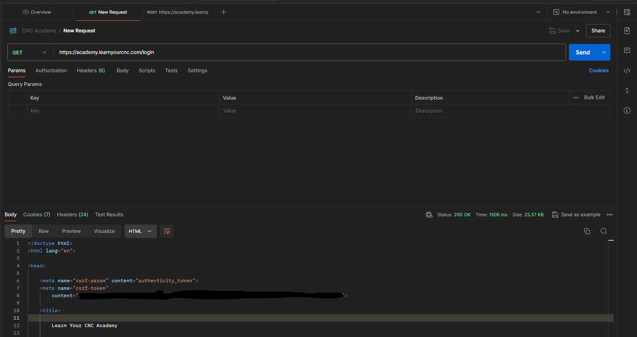Toggle word wrap in response viewer

point(167,231)
